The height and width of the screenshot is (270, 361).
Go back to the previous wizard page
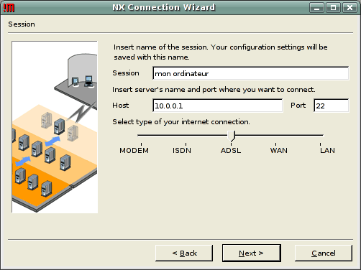click(184, 253)
